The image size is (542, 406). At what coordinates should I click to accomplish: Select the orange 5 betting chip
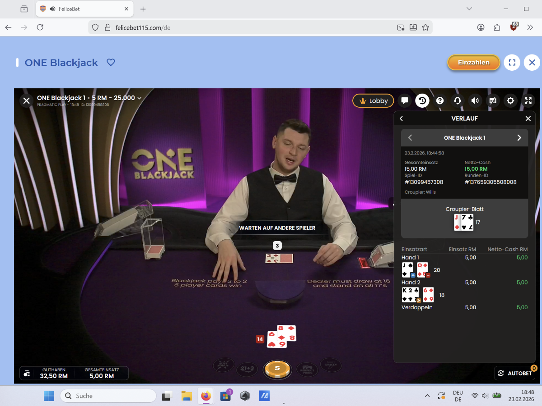(277, 368)
